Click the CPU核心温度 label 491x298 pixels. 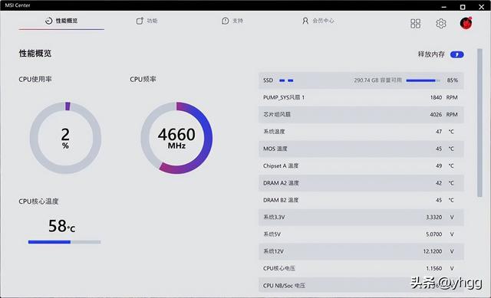coord(38,201)
